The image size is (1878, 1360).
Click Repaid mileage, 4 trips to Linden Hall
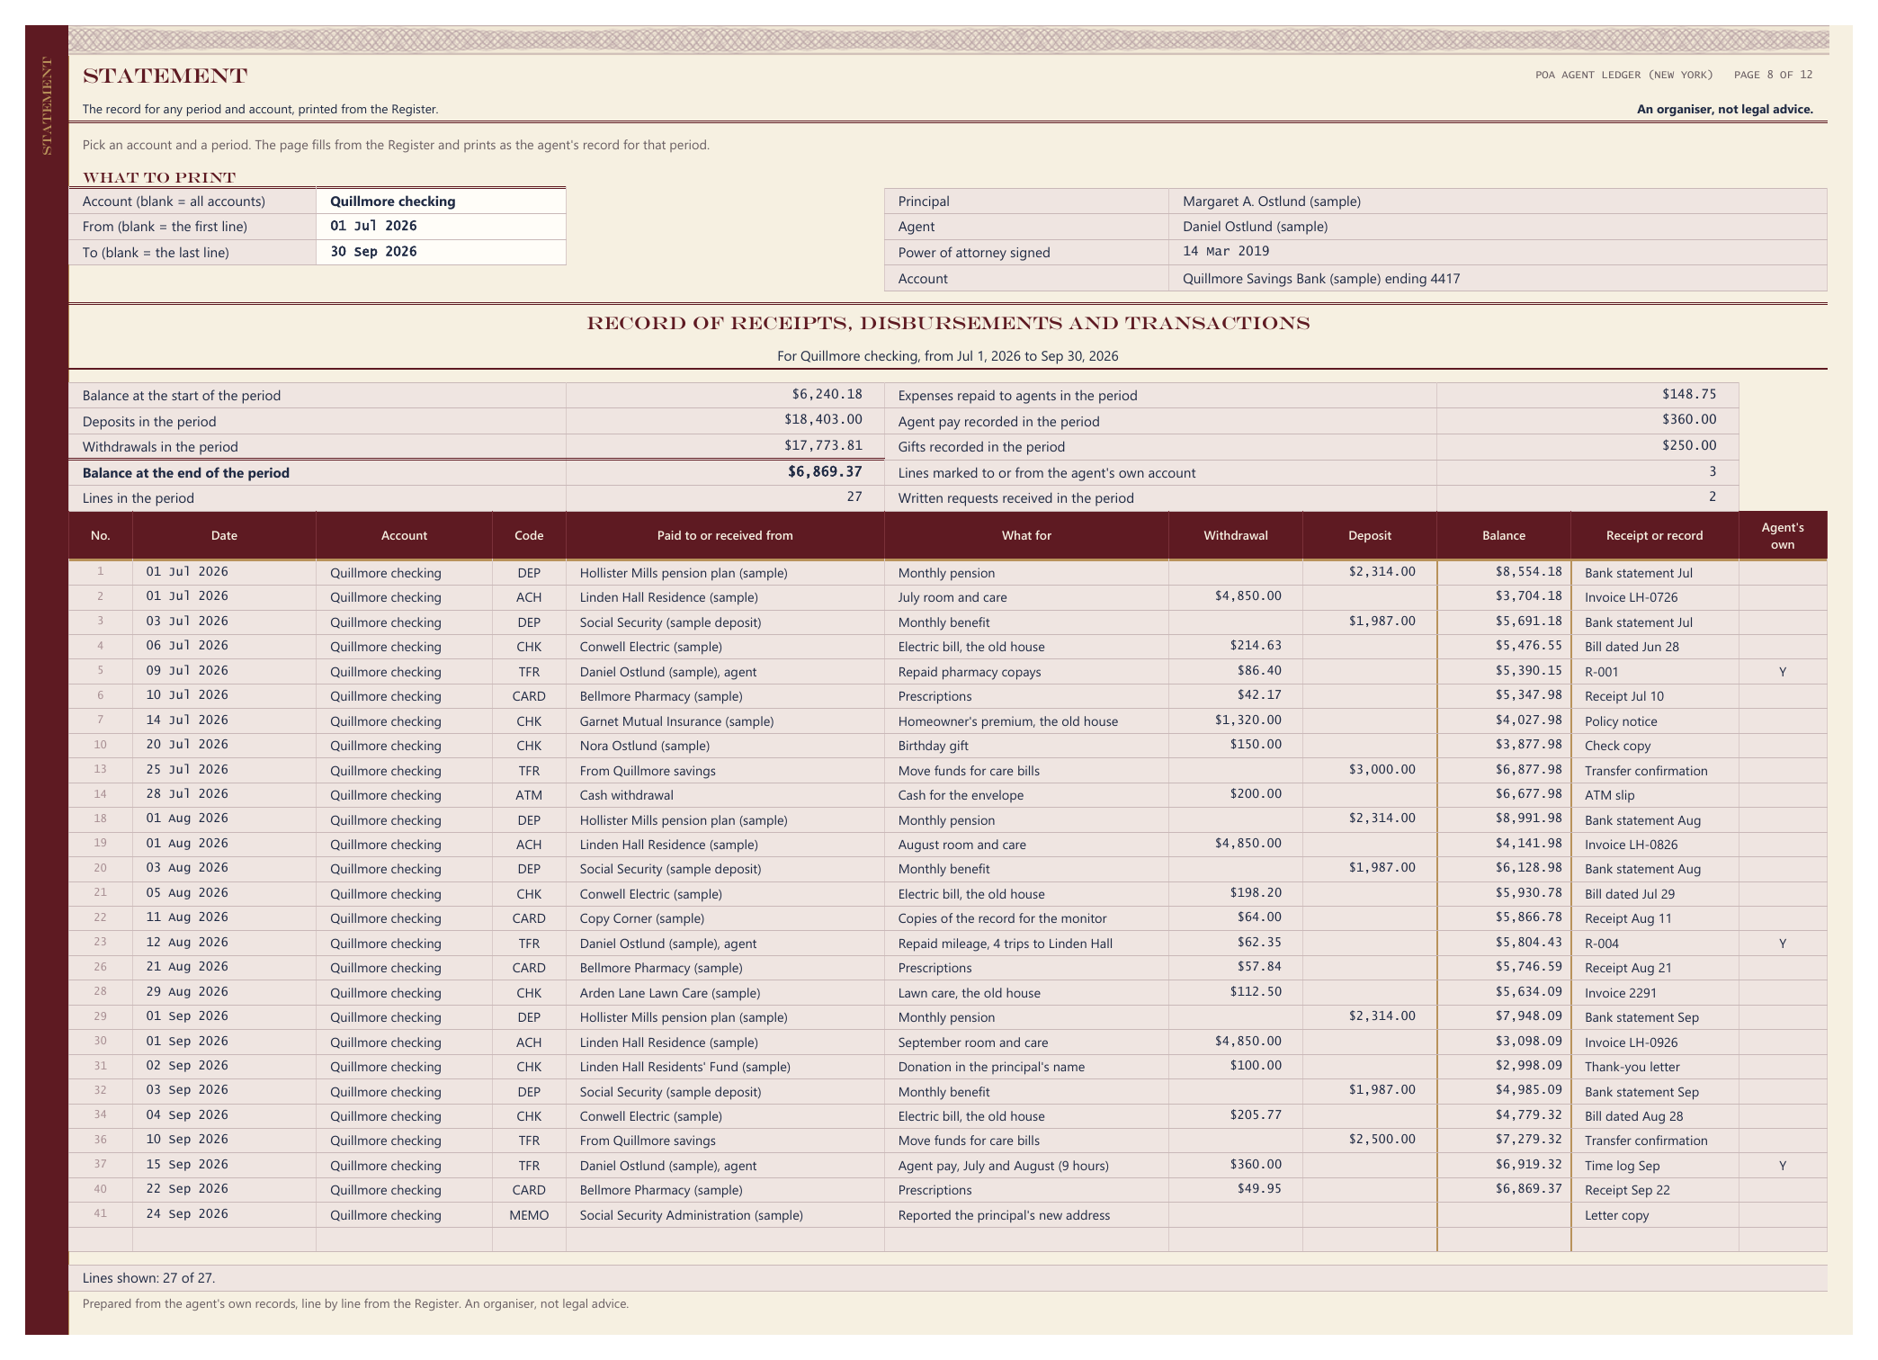pyautogui.click(x=1026, y=944)
